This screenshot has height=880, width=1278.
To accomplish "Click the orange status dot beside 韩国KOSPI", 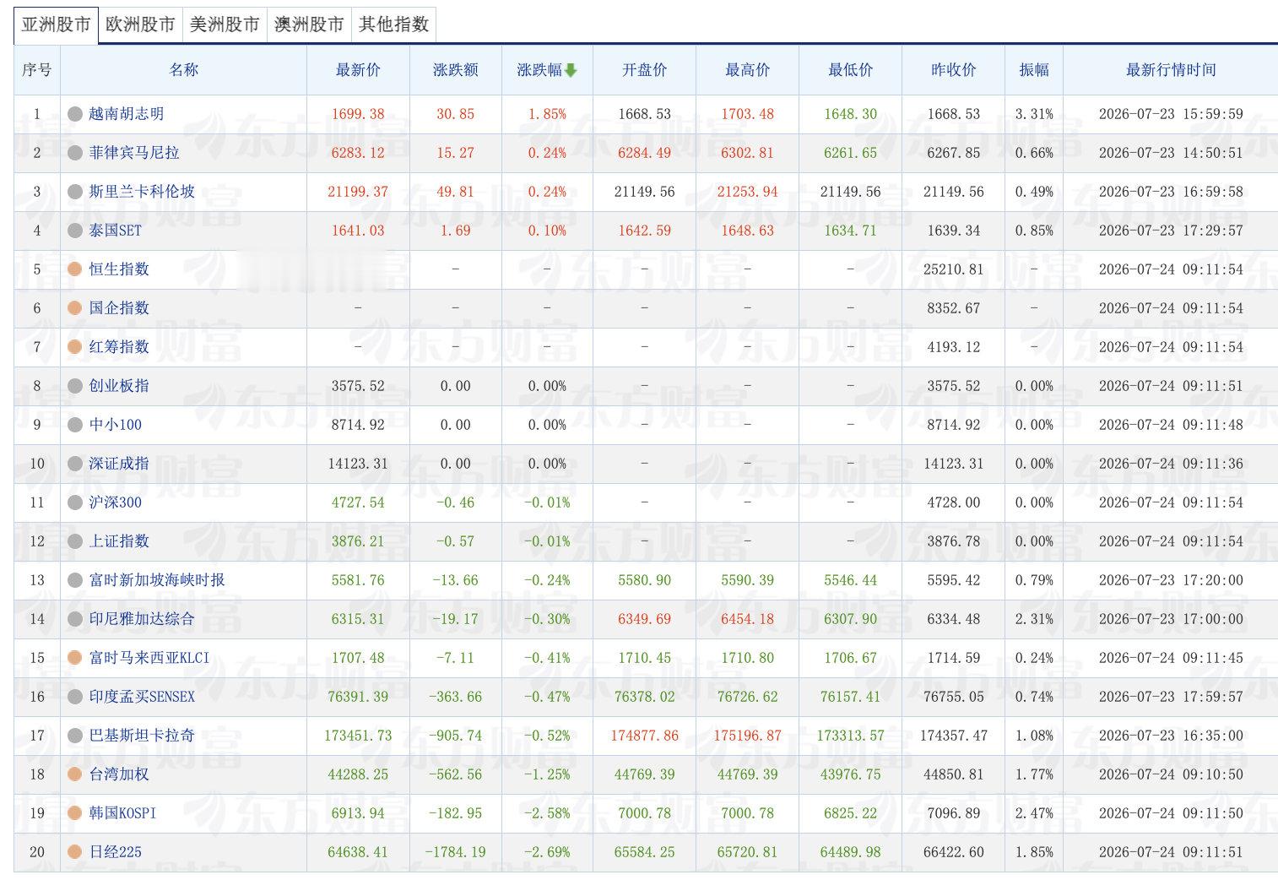I will pyautogui.click(x=75, y=813).
